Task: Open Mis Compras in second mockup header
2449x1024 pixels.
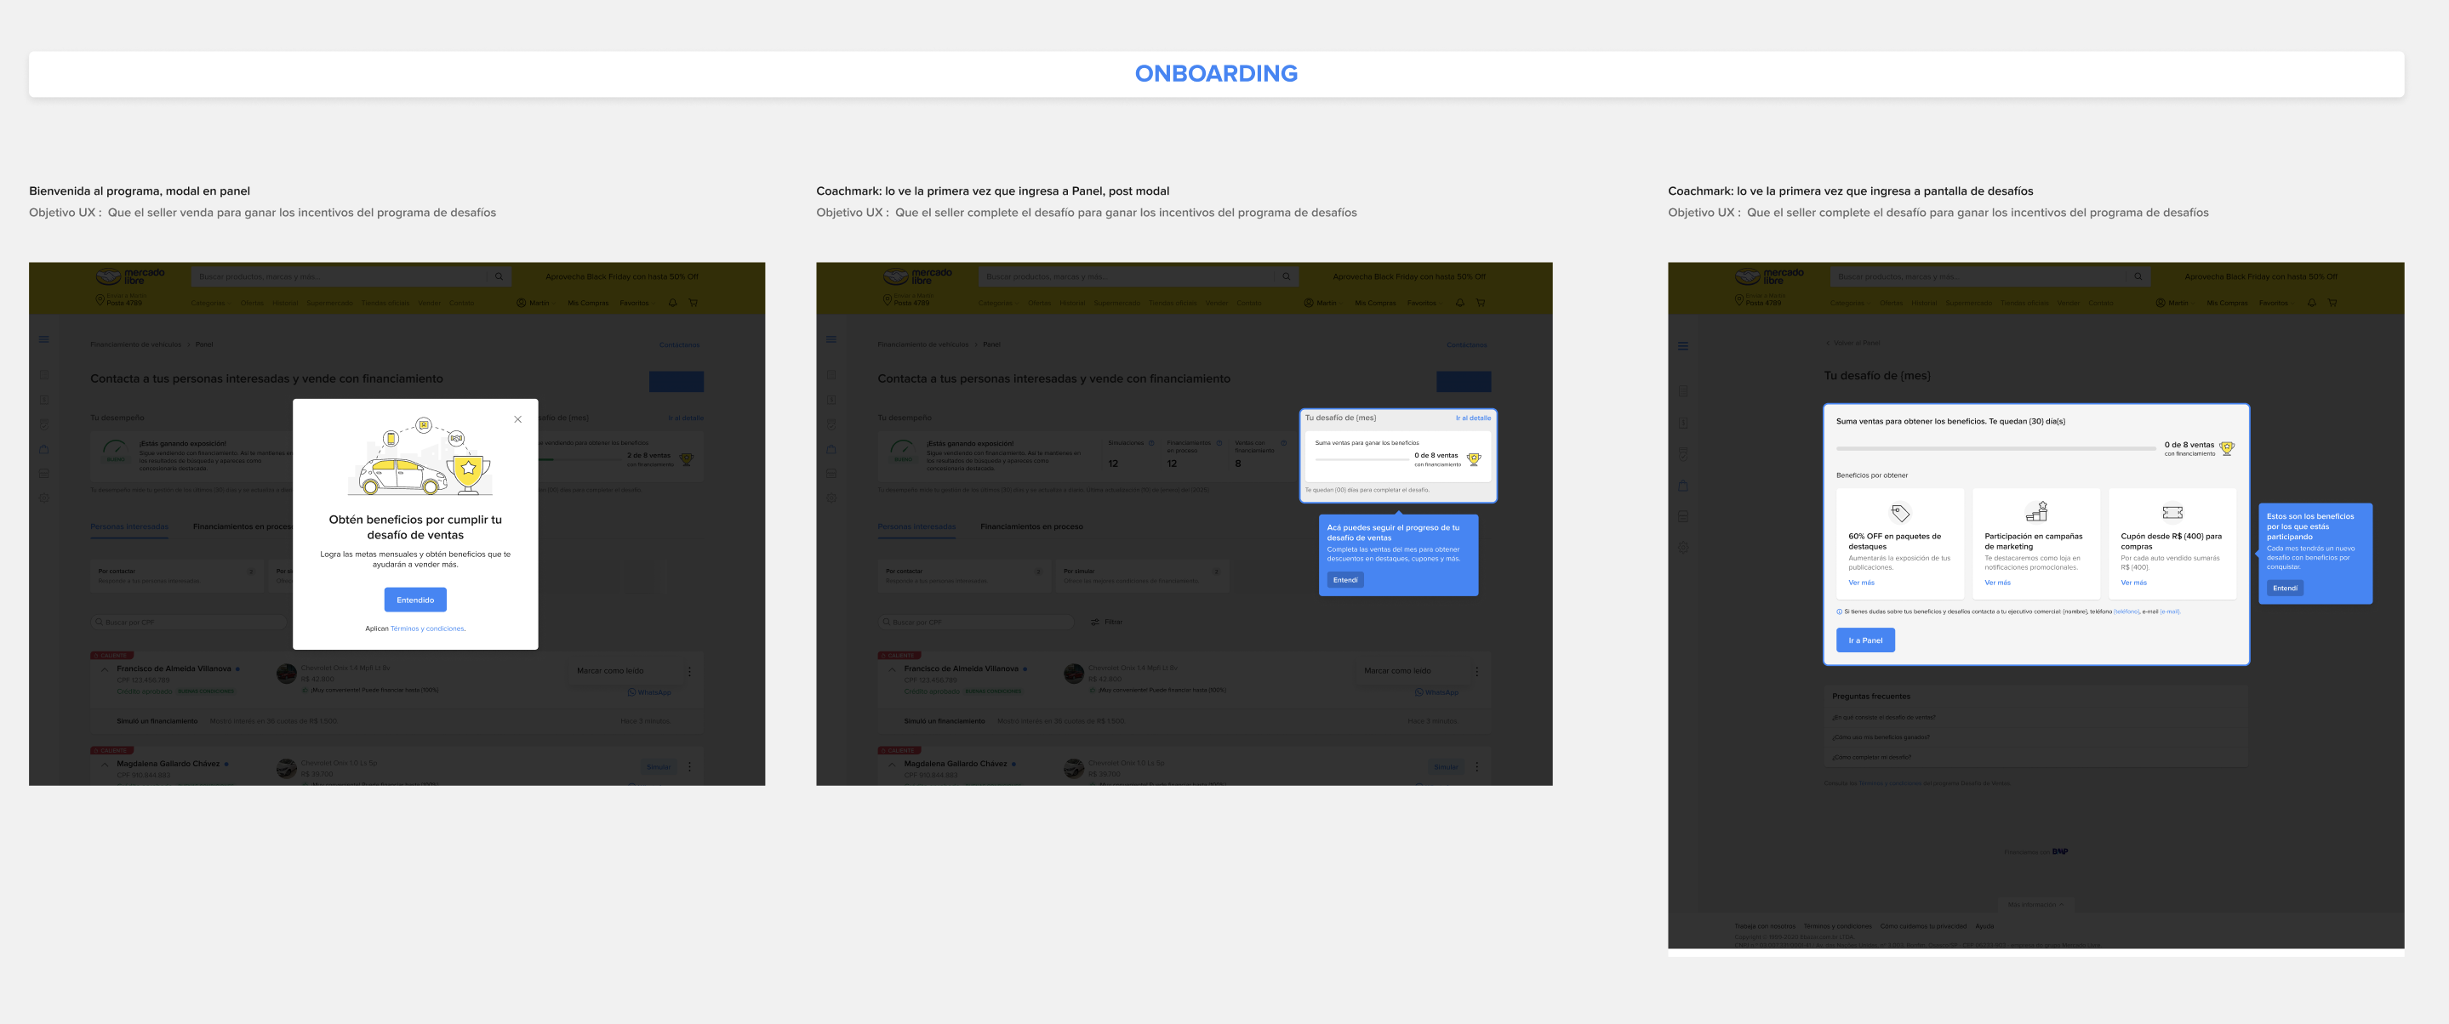Action: [1375, 303]
